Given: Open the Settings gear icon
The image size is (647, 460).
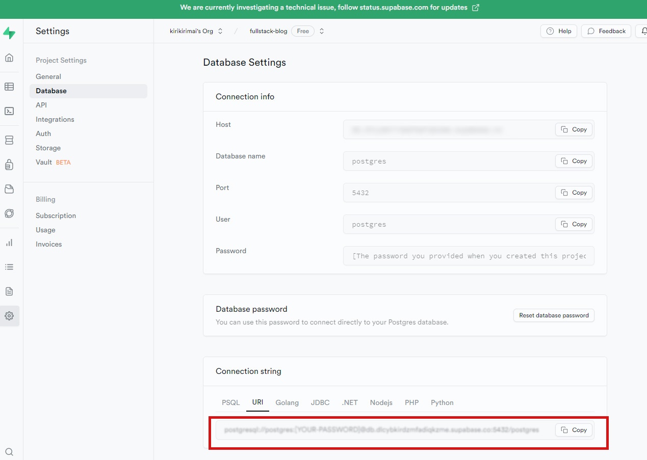Looking at the screenshot, I should [9, 316].
